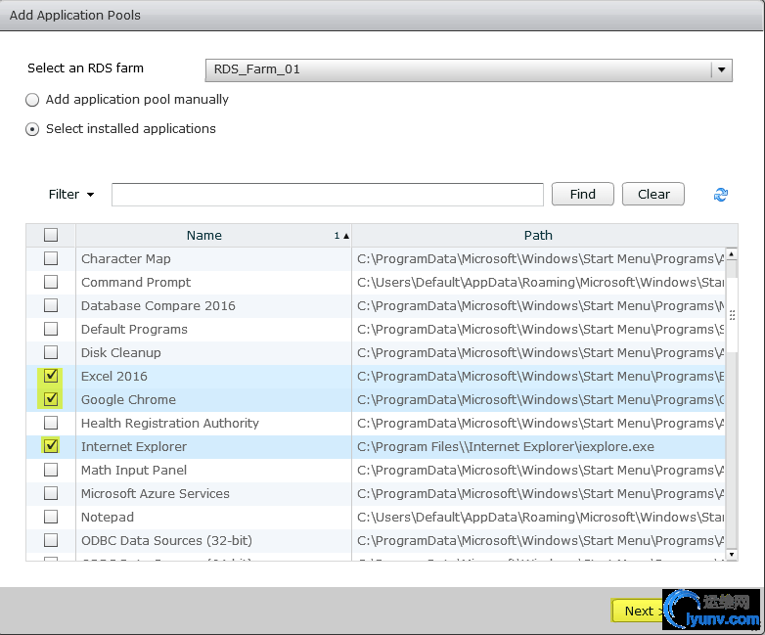Click the Next button
The image size is (765, 635).
pyautogui.click(x=637, y=611)
